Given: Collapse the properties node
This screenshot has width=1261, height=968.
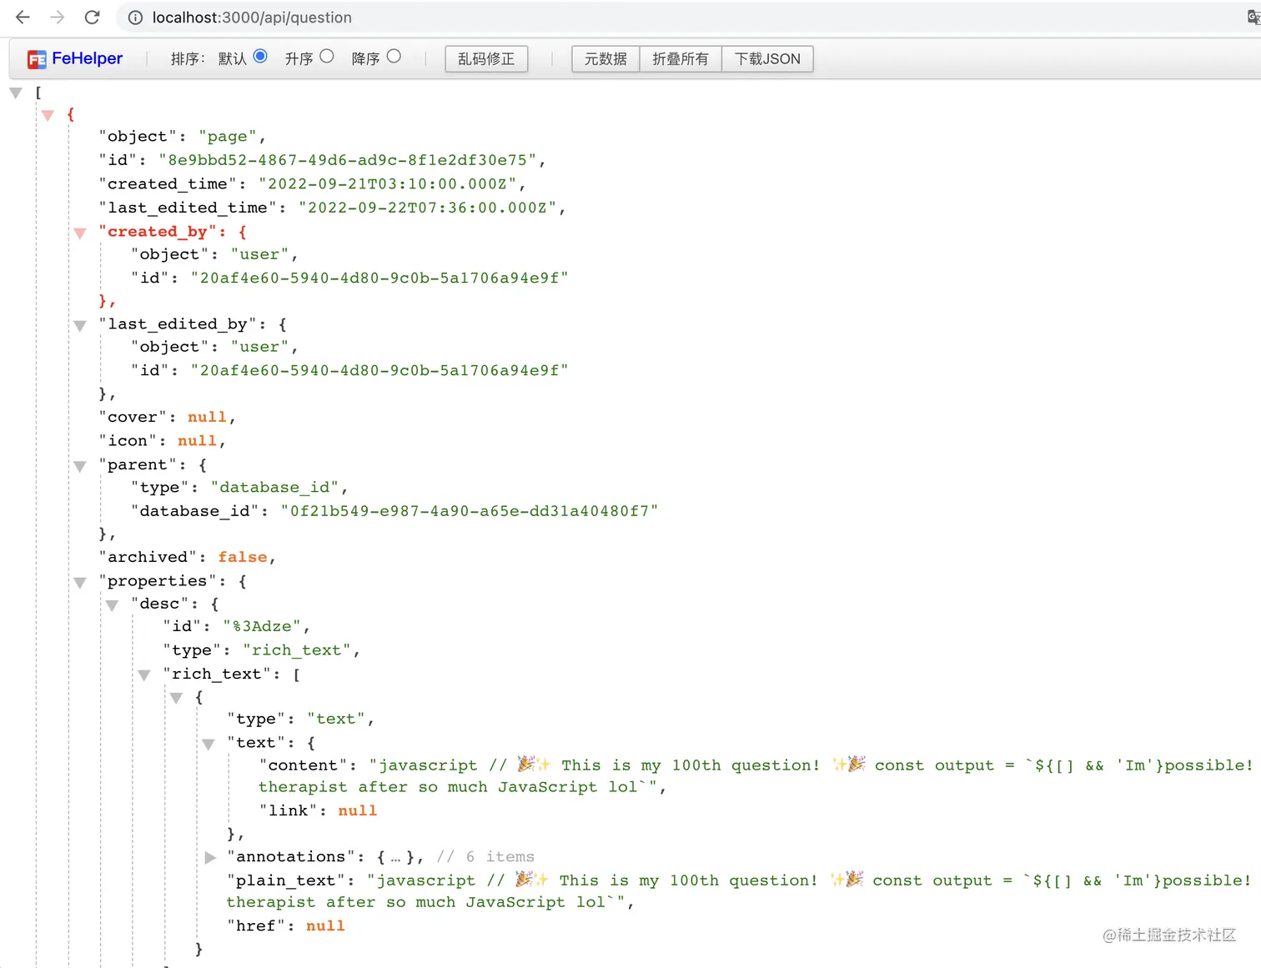Looking at the screenshot, I should pyautogui.click(x=80, y=583).
